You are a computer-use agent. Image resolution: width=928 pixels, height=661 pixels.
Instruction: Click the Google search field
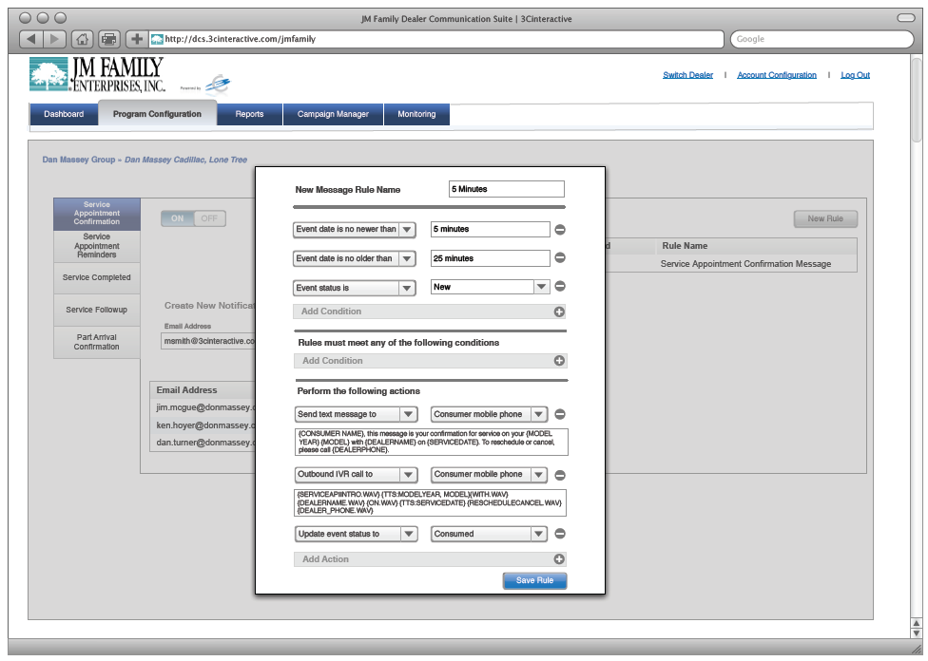click(822, 39)
